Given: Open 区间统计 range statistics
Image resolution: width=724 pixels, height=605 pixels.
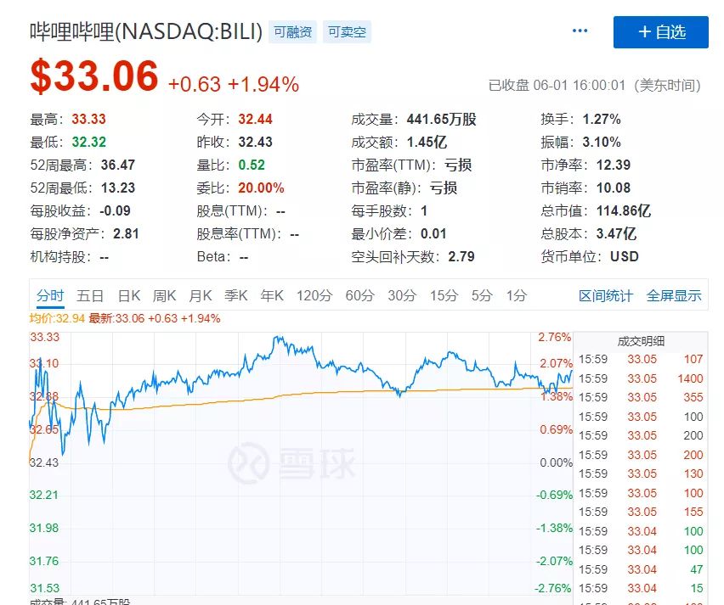Looking at the screenshot, I should (x=606, y=295).
